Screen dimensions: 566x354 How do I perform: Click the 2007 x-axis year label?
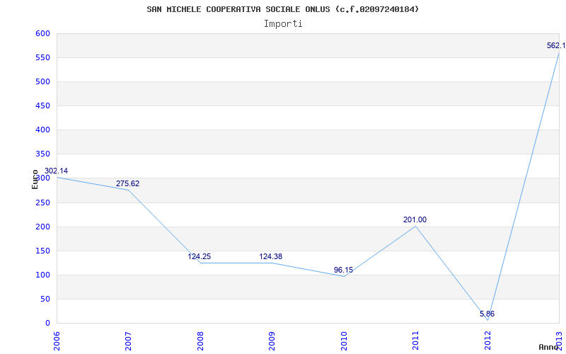tap(128, 341)
